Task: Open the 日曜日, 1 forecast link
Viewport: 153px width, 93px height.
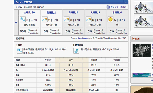Action: [51, 12]
